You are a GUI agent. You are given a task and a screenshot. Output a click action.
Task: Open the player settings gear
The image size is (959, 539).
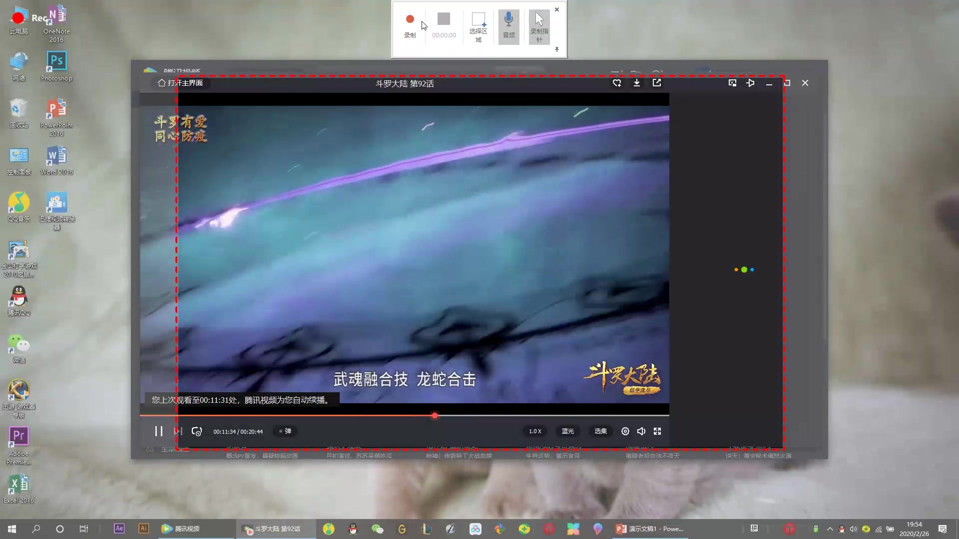(x=625, y=431)
